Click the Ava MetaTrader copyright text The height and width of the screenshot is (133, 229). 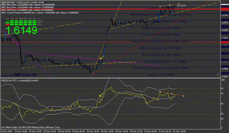pos(31,127)
